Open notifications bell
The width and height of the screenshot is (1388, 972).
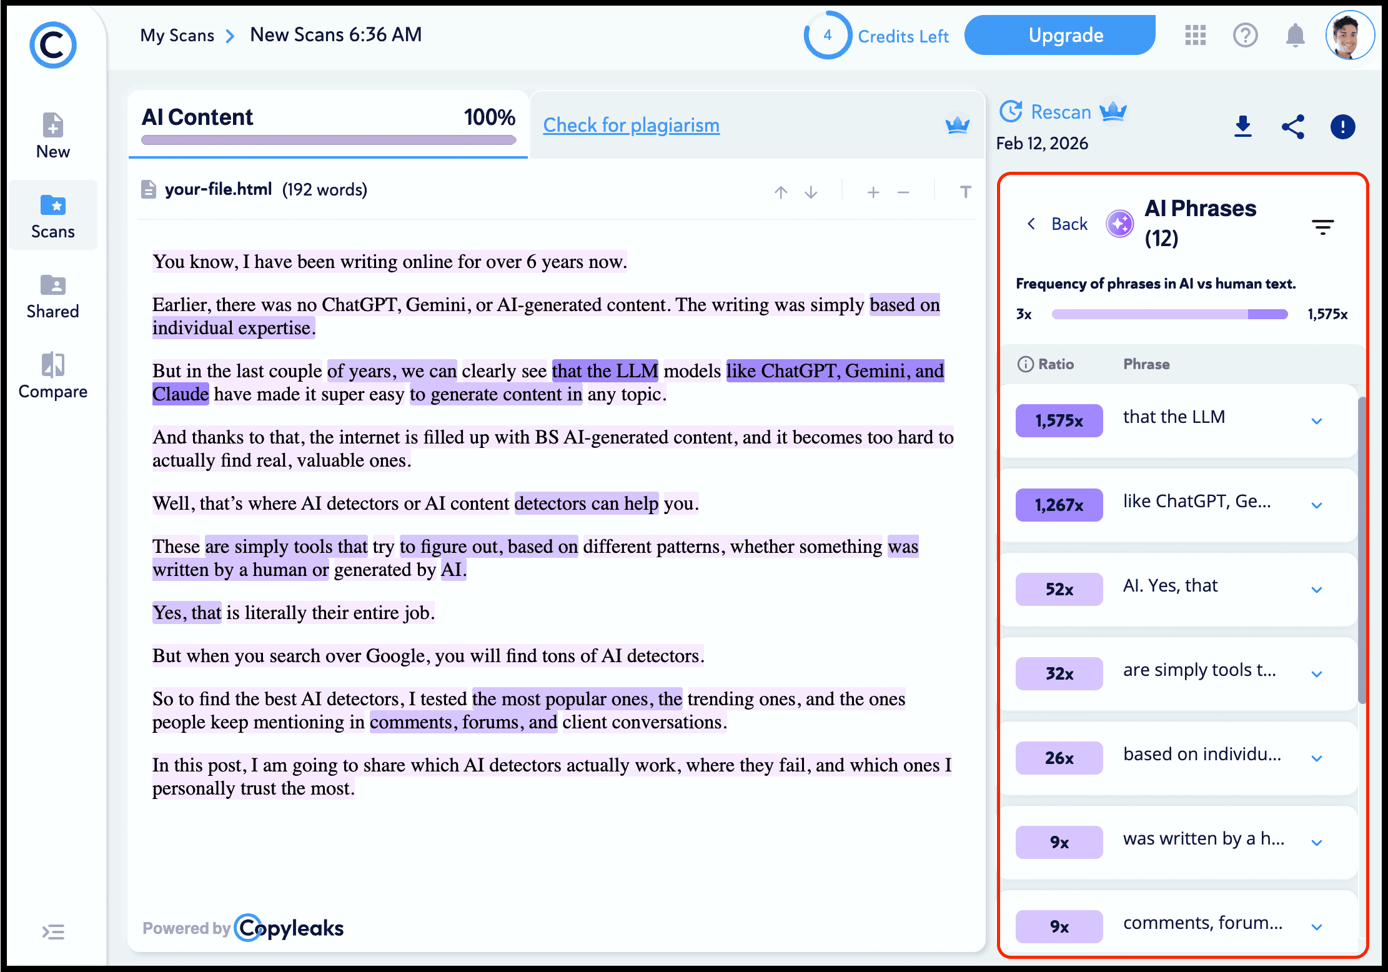tap(1296, 35)
